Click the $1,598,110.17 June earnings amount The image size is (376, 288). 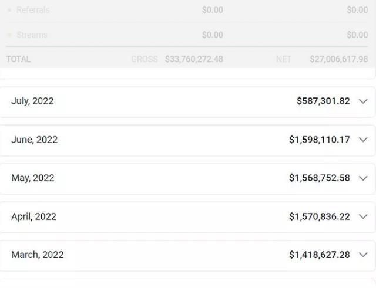point(319,140)
